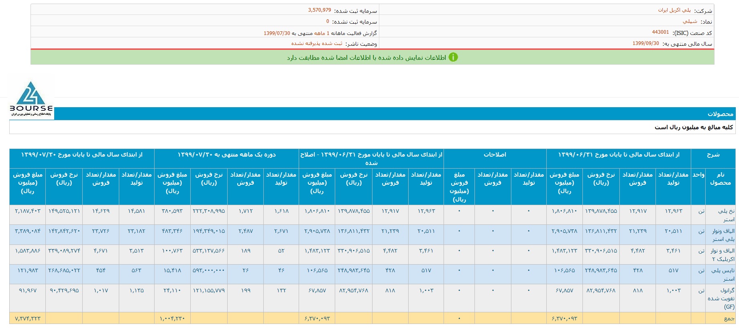Select production quantity ۱,۱۳۵
The height and width of the screenshot is (328, 739).
point(136,290)
